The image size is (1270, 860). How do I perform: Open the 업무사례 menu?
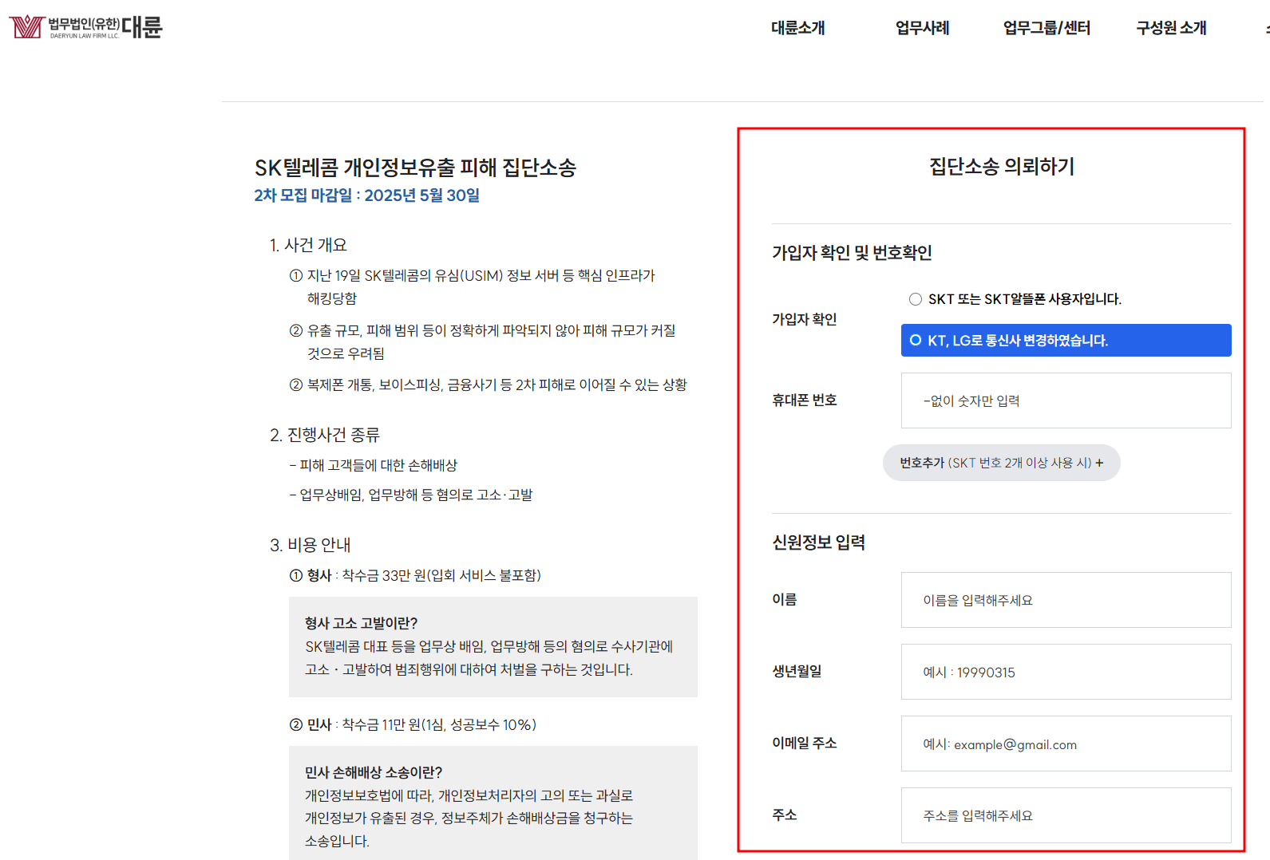(x=922, y=28)
